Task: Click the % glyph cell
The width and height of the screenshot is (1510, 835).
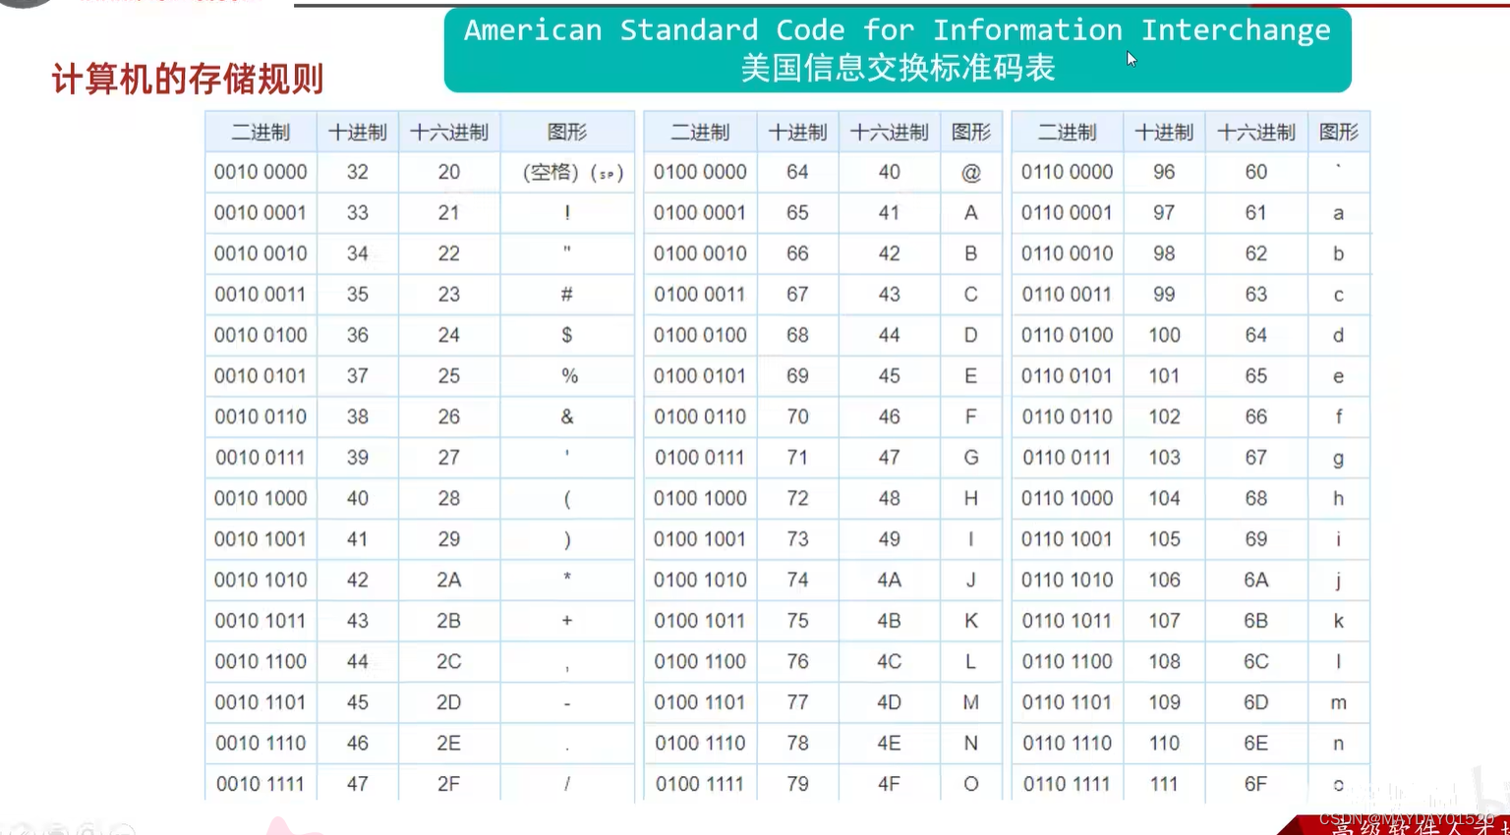Action: [567, 376]
